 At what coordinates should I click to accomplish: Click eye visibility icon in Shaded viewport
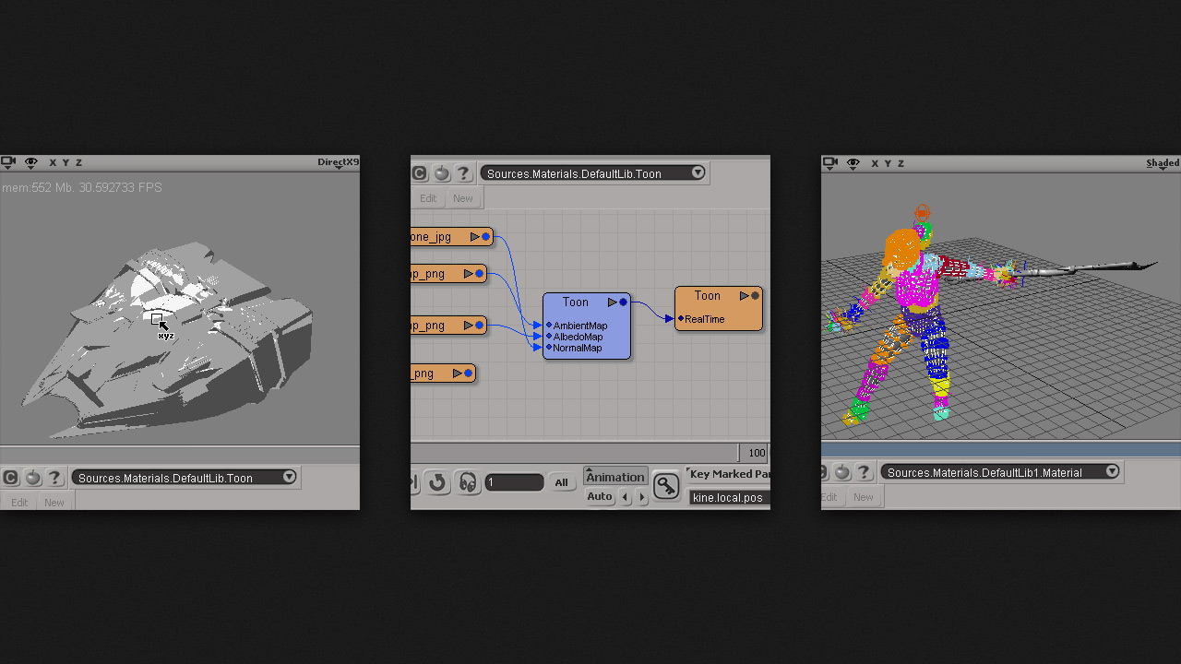pyautogui.click(x=853, y=163)
